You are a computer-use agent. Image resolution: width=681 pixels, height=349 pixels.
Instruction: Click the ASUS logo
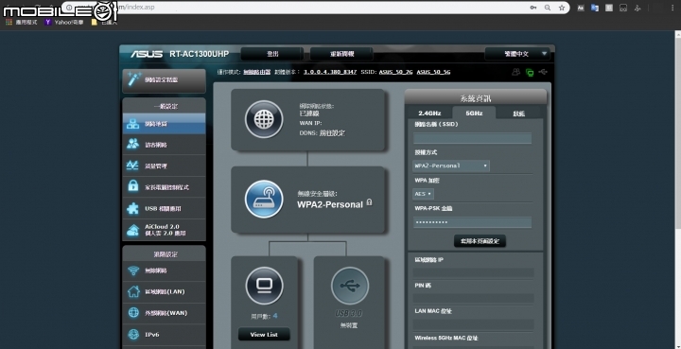tap(147, 54)
